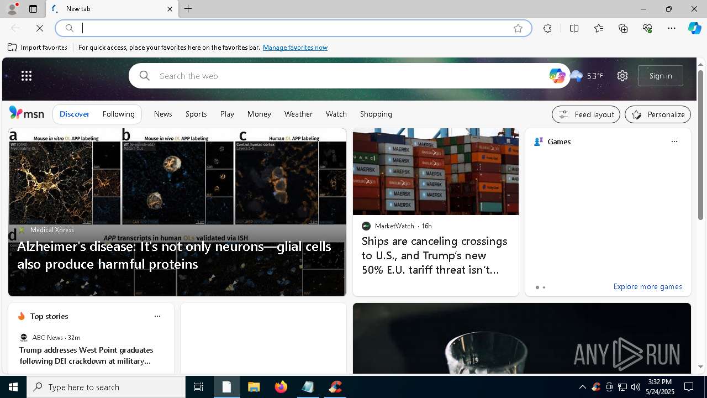Click the Top stories heading
The image size is (707, 398).
(x=49, y=316)
